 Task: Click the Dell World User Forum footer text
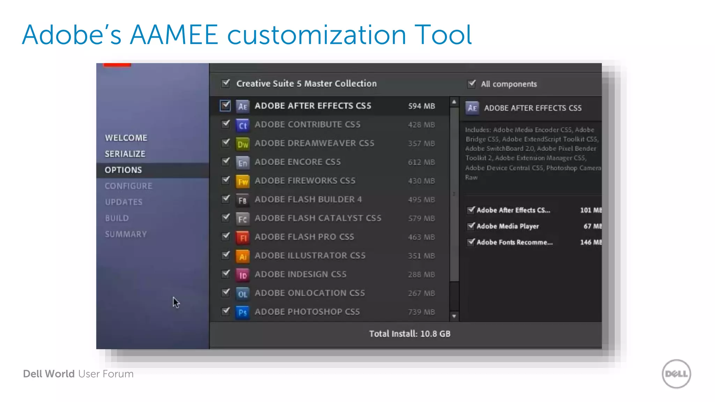[78, 374]
